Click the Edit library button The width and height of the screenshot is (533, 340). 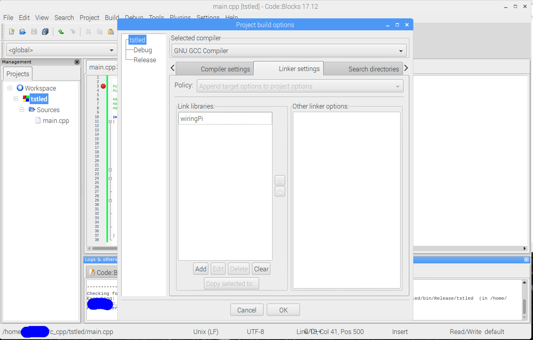click(x=218, y=269)
